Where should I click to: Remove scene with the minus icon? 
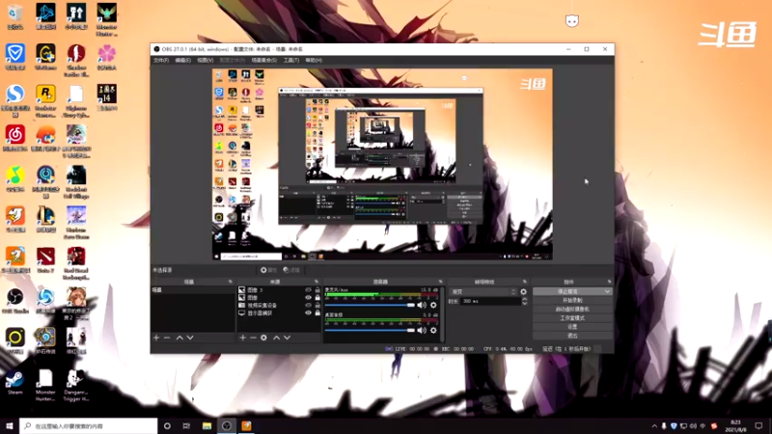(x=167, y=338)
